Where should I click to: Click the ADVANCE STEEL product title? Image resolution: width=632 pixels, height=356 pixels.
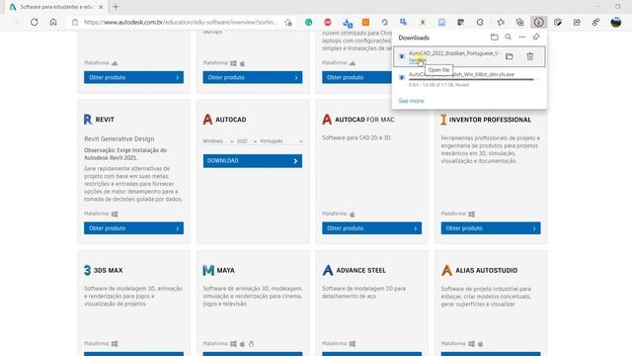coord(360,270)
